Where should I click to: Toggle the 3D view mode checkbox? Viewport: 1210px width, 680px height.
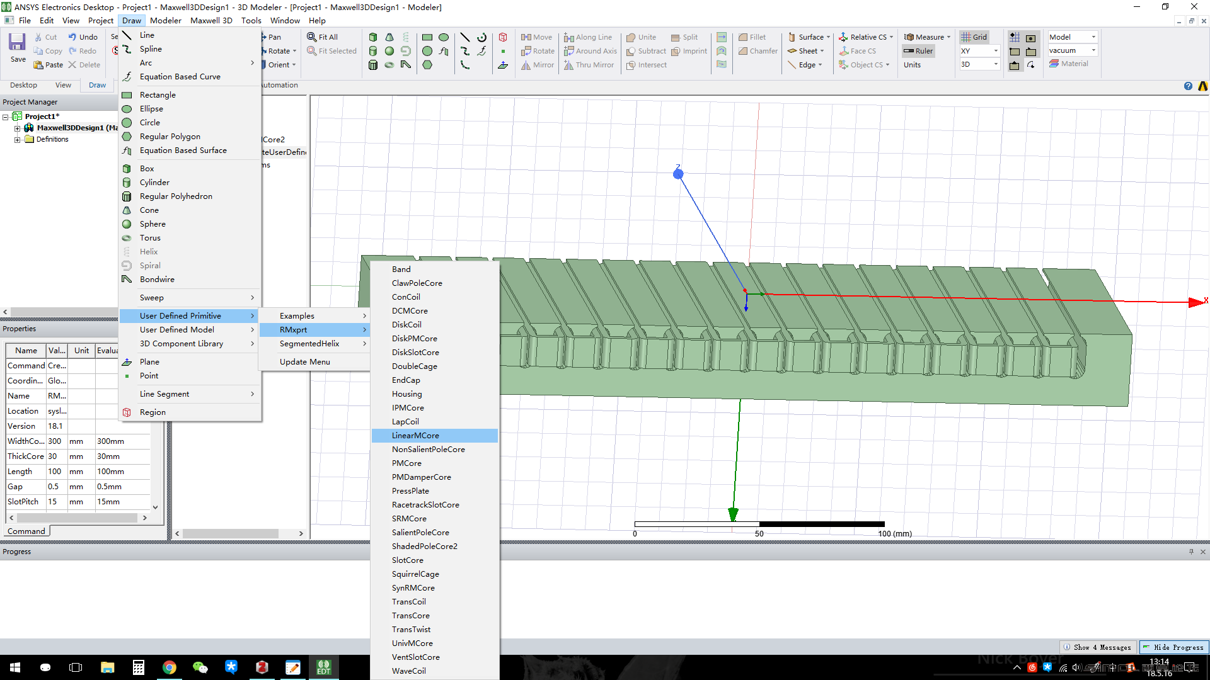pyautogui.click(x=979, y=64)
